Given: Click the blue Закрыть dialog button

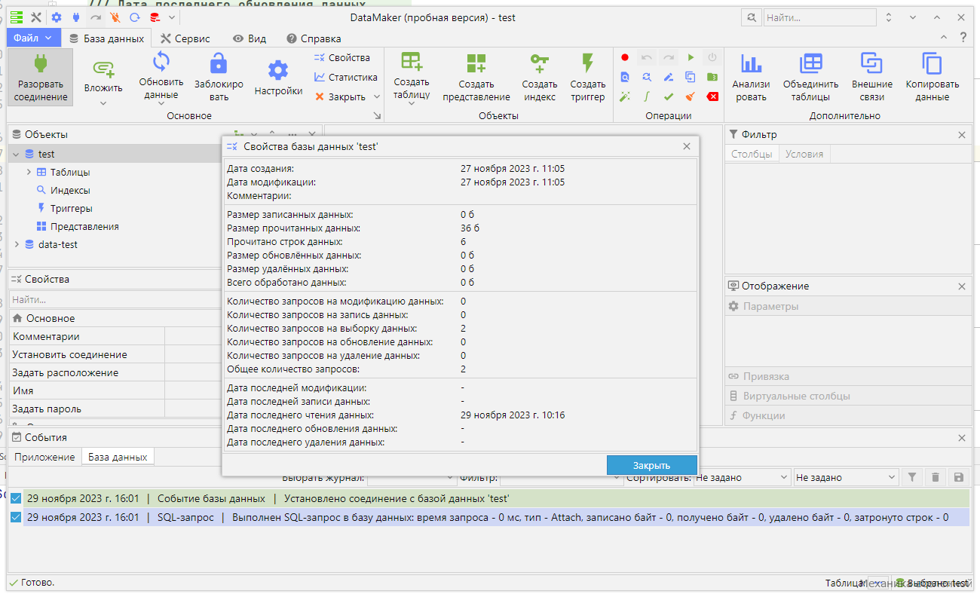Looking at the screenshot, I should (x=652, y=465).
